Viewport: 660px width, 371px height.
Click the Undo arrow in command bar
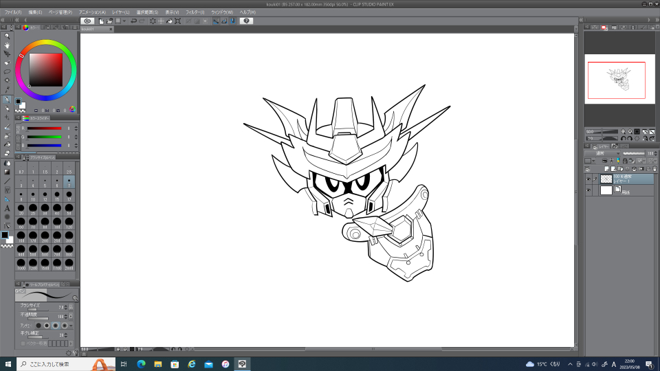tap(133, 21)
